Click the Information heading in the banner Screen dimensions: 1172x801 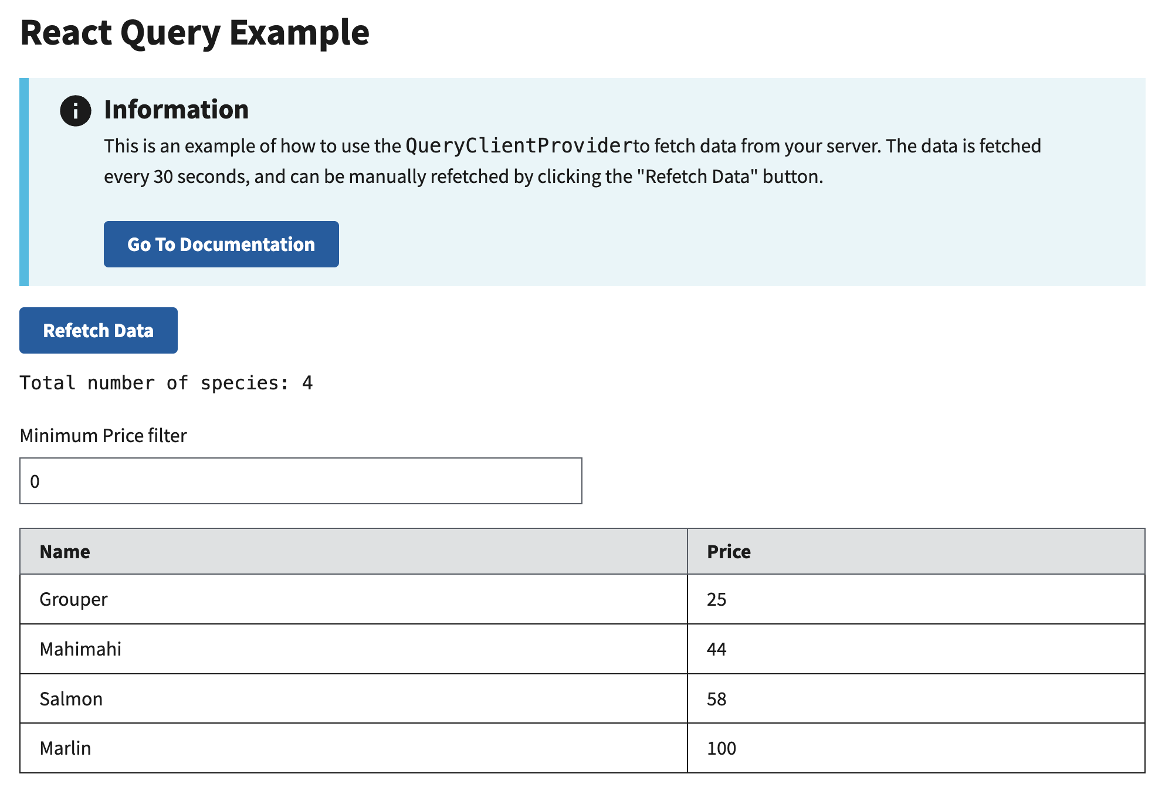tap(176, 109)
